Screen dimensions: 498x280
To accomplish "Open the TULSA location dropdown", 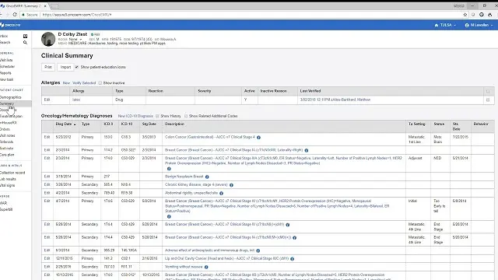I will [445, 25].
